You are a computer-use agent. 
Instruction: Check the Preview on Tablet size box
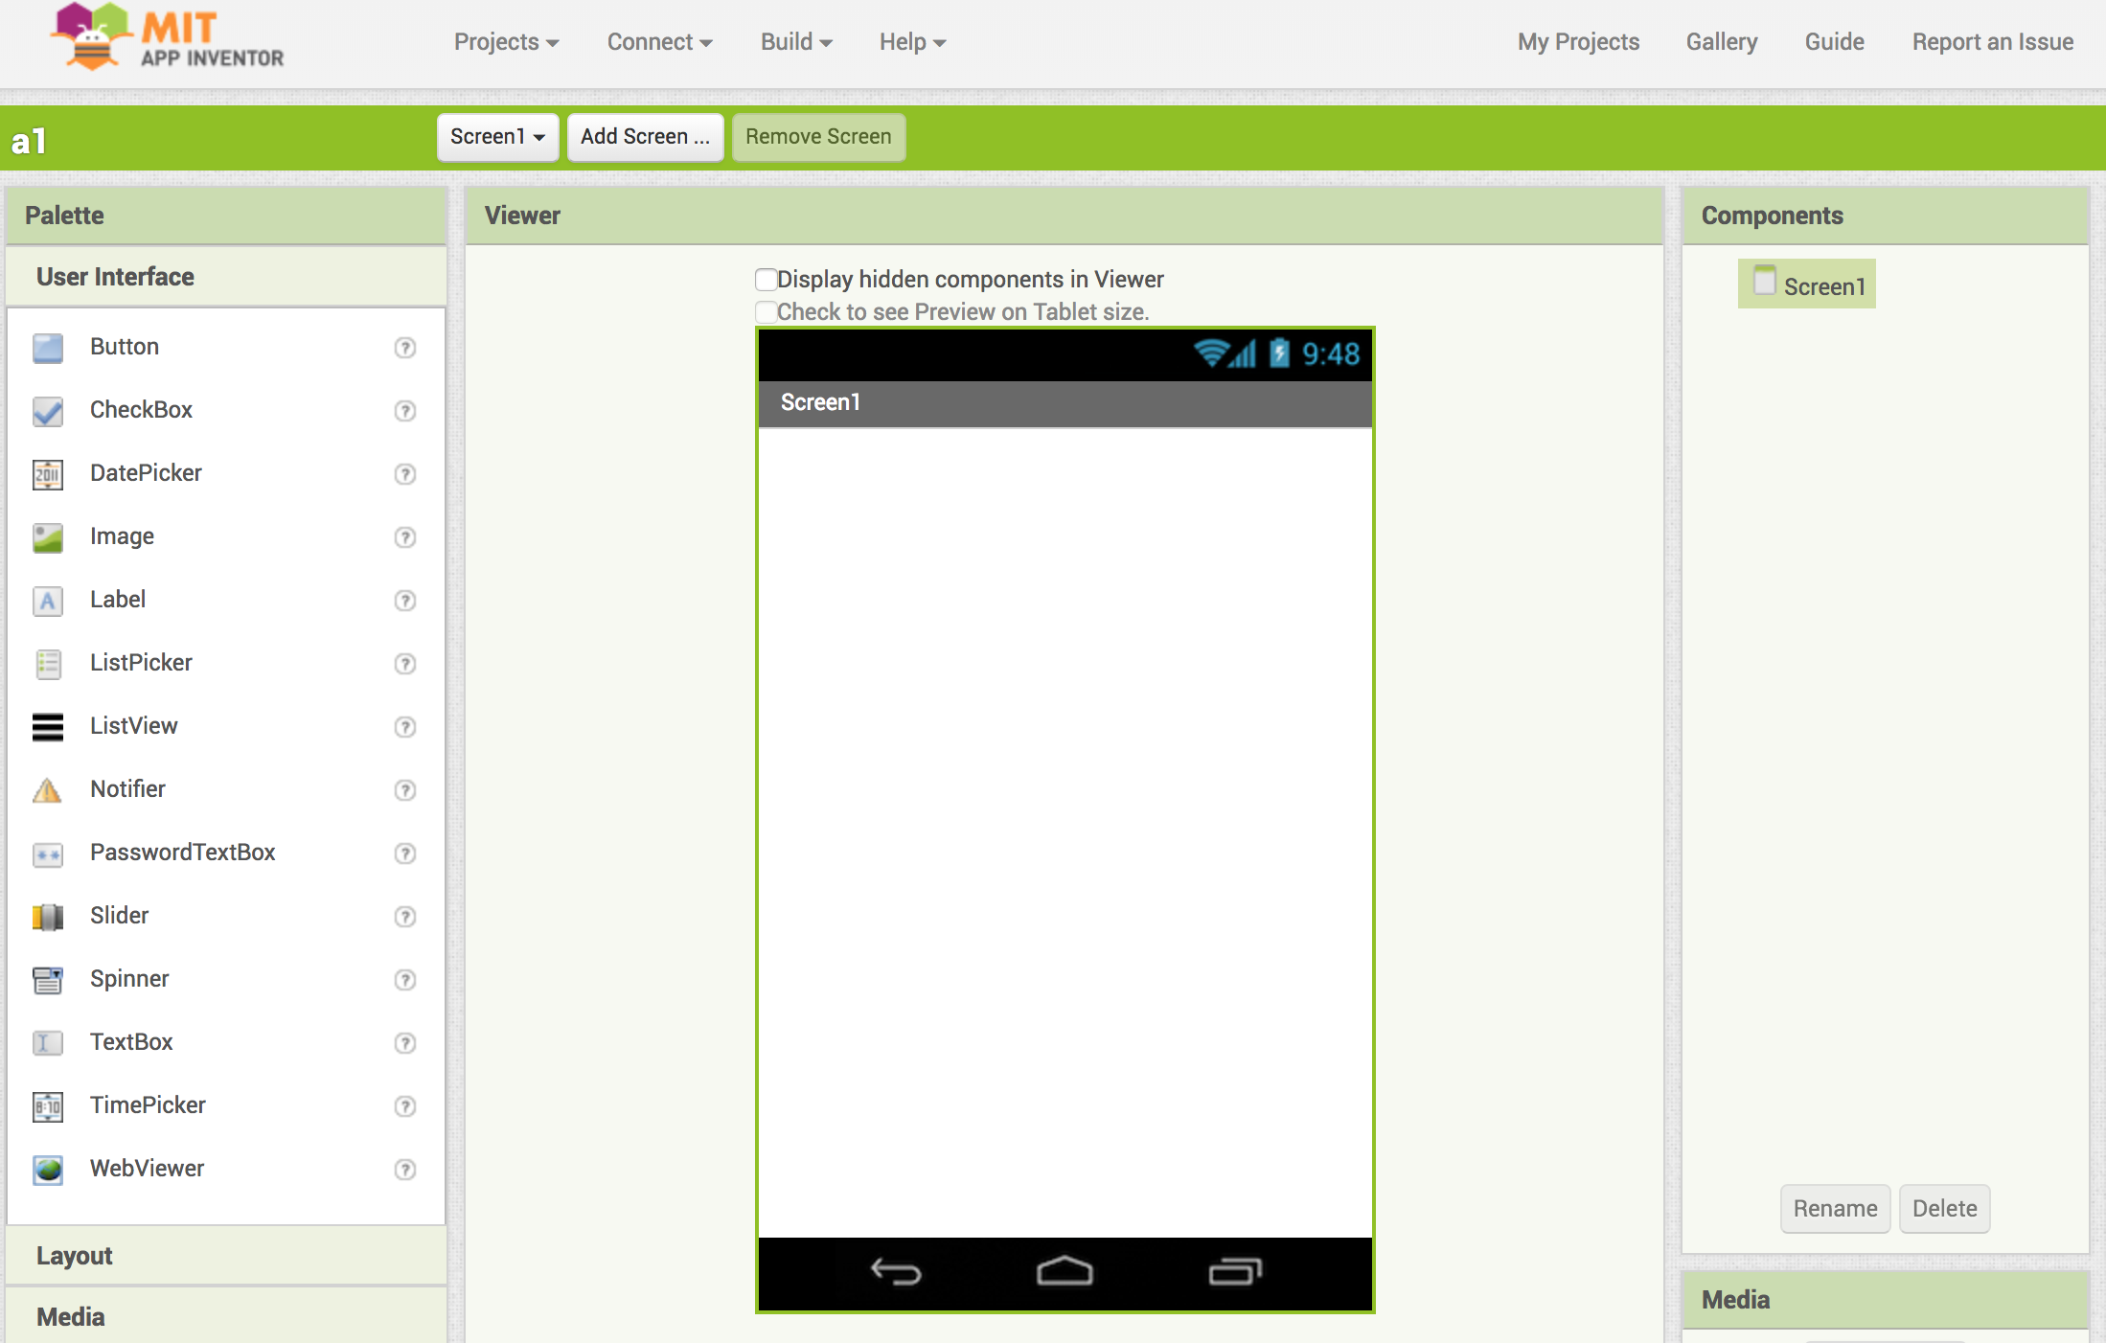766,312
